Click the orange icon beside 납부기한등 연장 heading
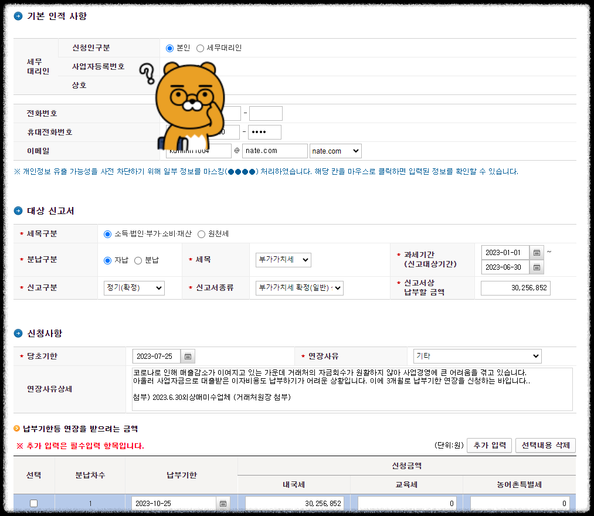 (18, 429)
